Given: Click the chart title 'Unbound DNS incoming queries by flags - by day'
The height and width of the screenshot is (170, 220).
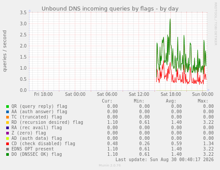Looking at the screenshot, I should [110, 9].
